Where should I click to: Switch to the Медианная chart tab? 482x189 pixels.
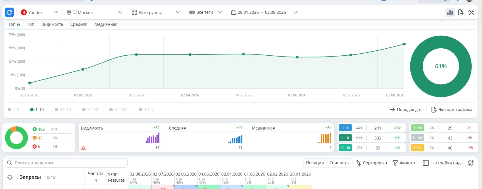pos(106,24)
